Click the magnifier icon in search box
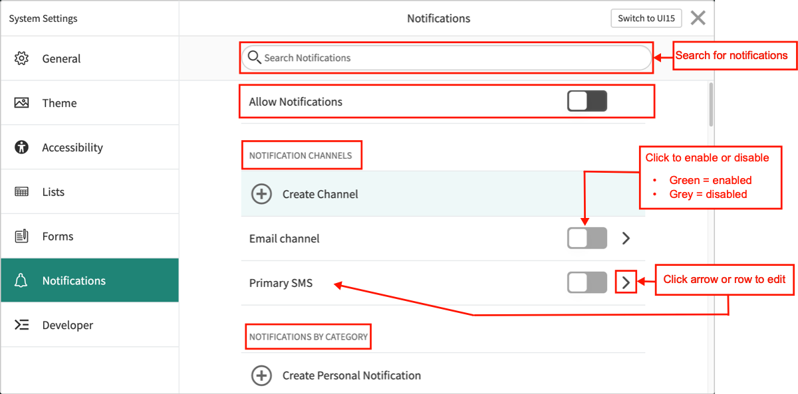Viewport: 798px width, 394px height. 254,57
